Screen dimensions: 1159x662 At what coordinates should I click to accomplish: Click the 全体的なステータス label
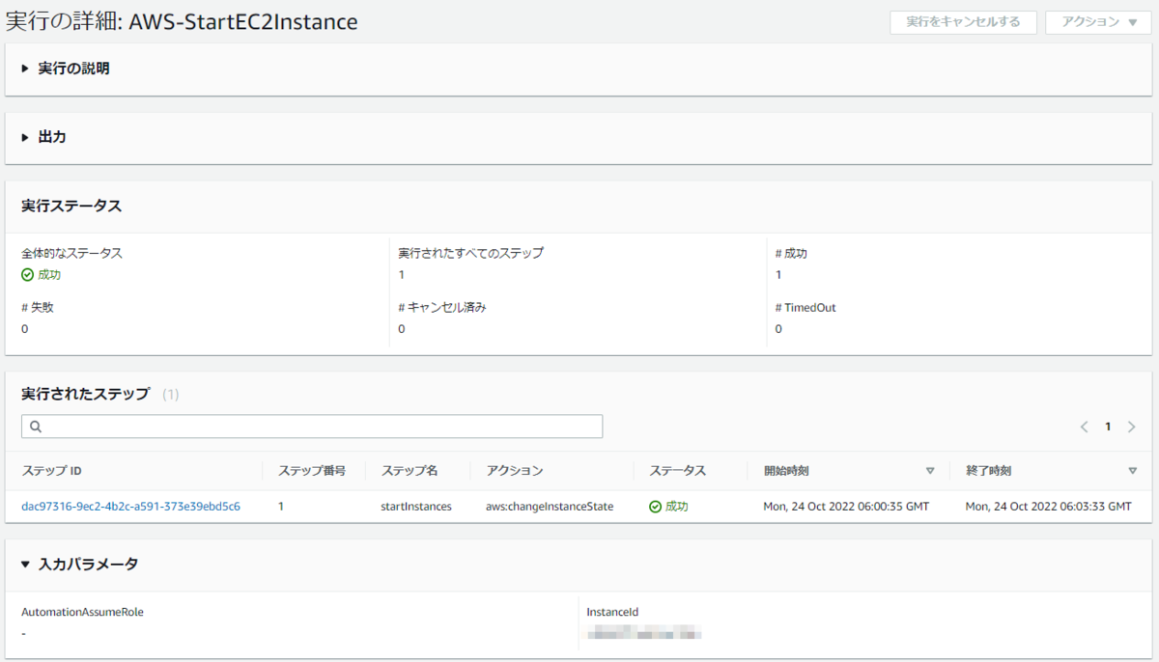(x=72, y=253)
